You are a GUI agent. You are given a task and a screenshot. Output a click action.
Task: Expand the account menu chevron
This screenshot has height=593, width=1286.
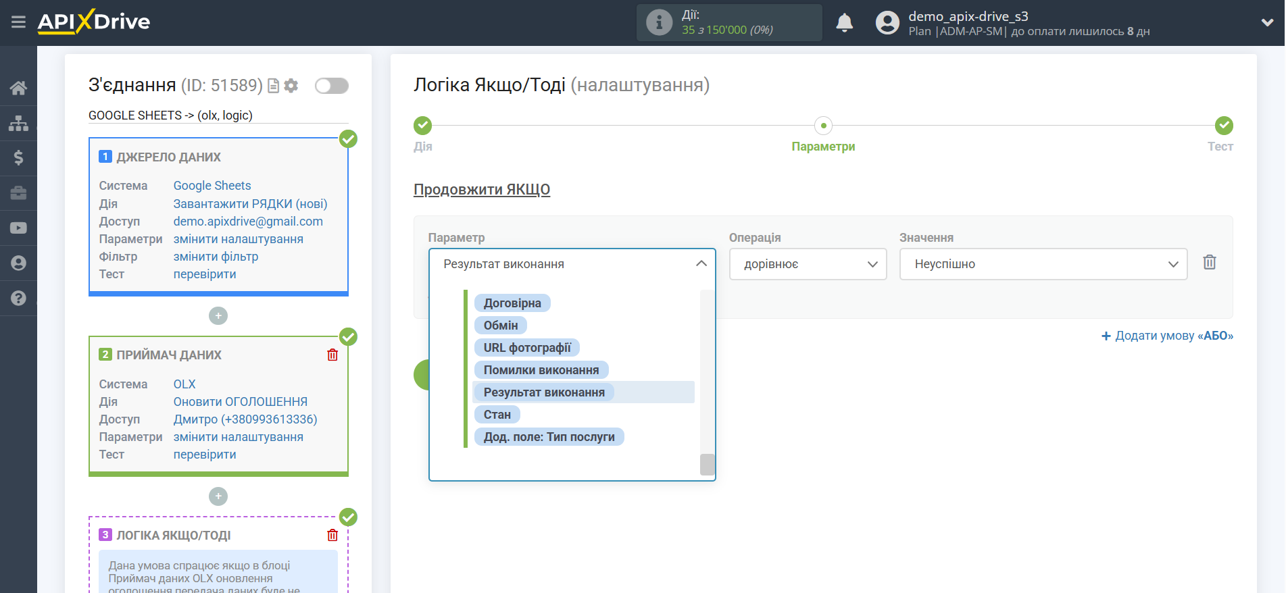1267,23
